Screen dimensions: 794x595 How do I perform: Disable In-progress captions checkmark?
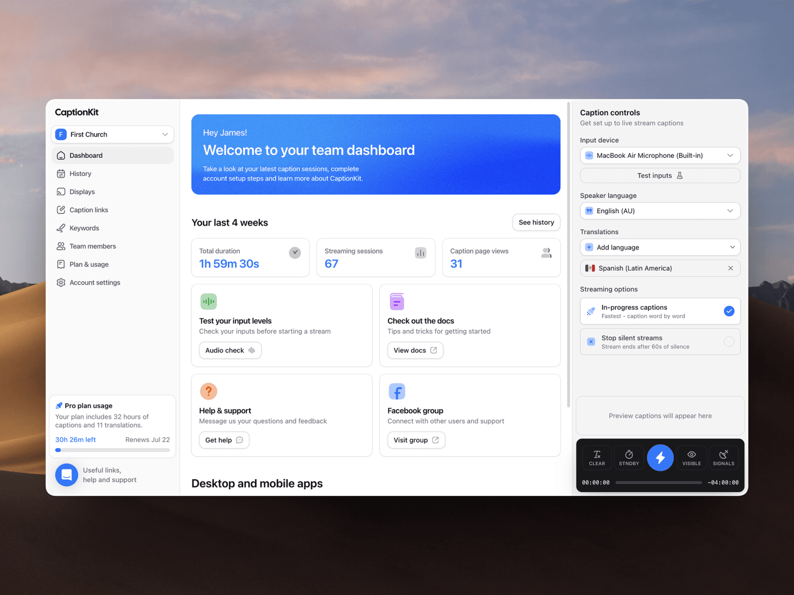(x=729, y=311)
